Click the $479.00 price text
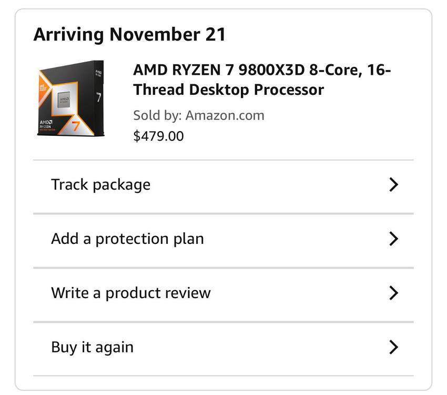 tap(159, 136)
